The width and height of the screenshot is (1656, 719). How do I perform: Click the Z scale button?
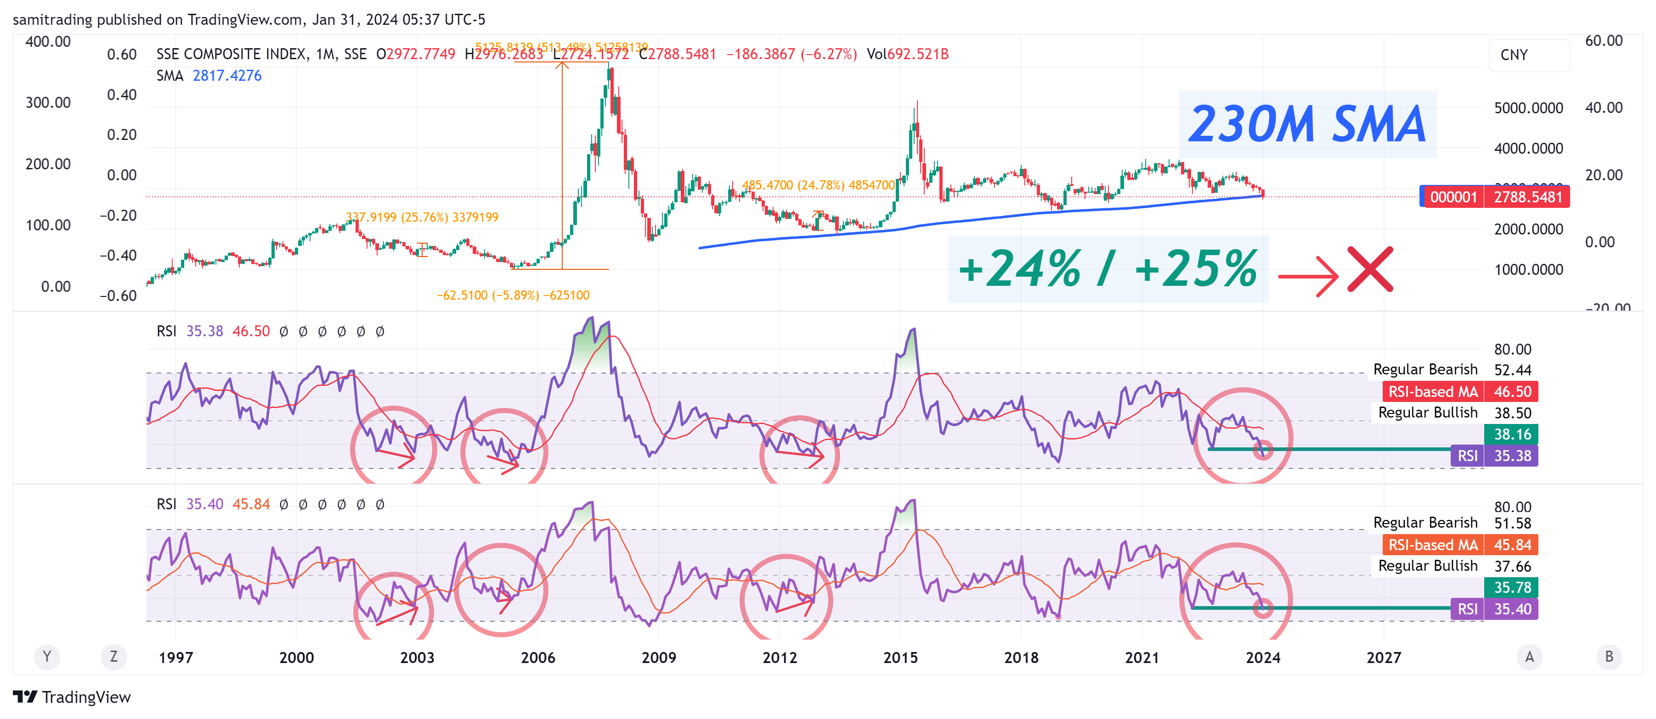pyautogui.click(x=114, y=657)
